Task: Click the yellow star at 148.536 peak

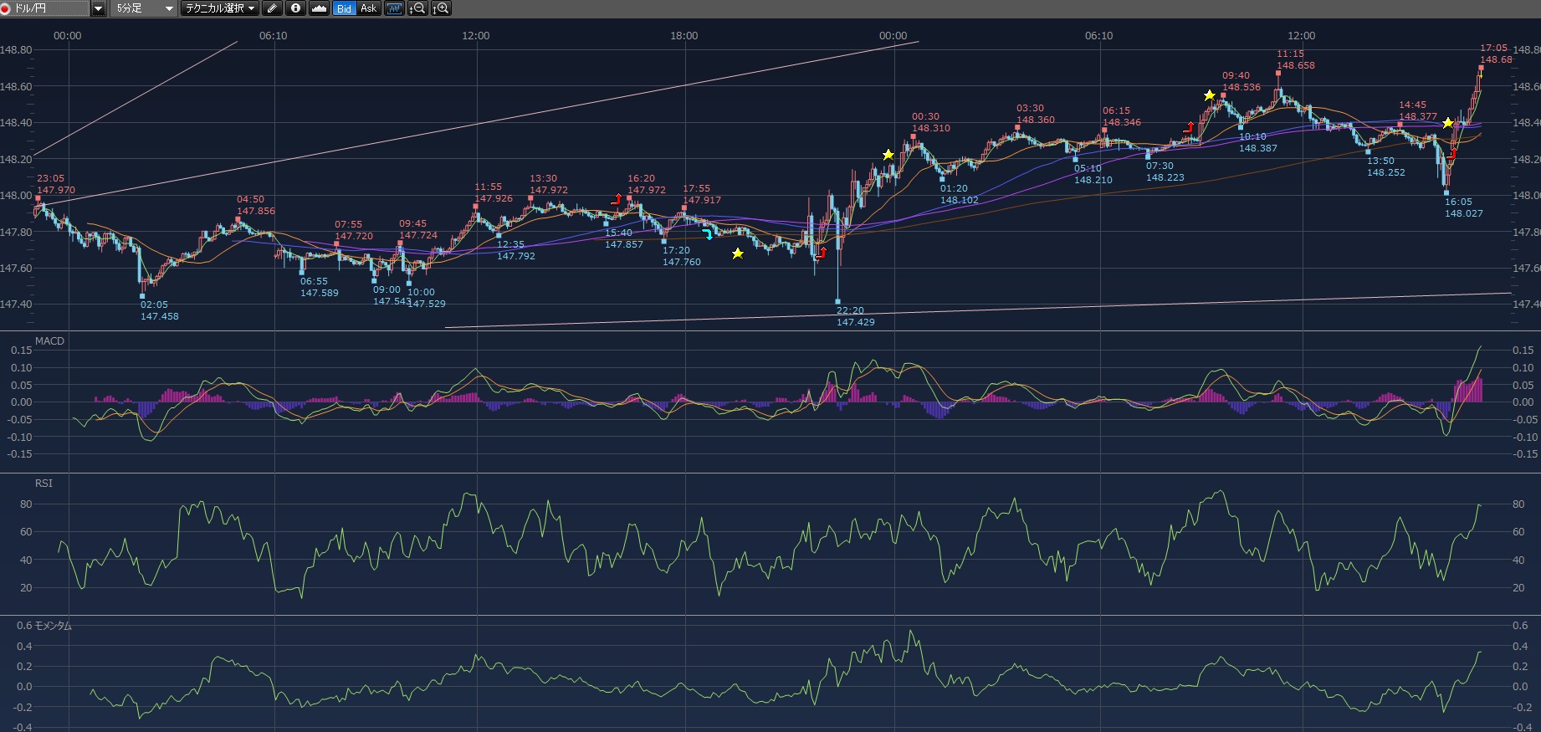Action: (1209, 95)
